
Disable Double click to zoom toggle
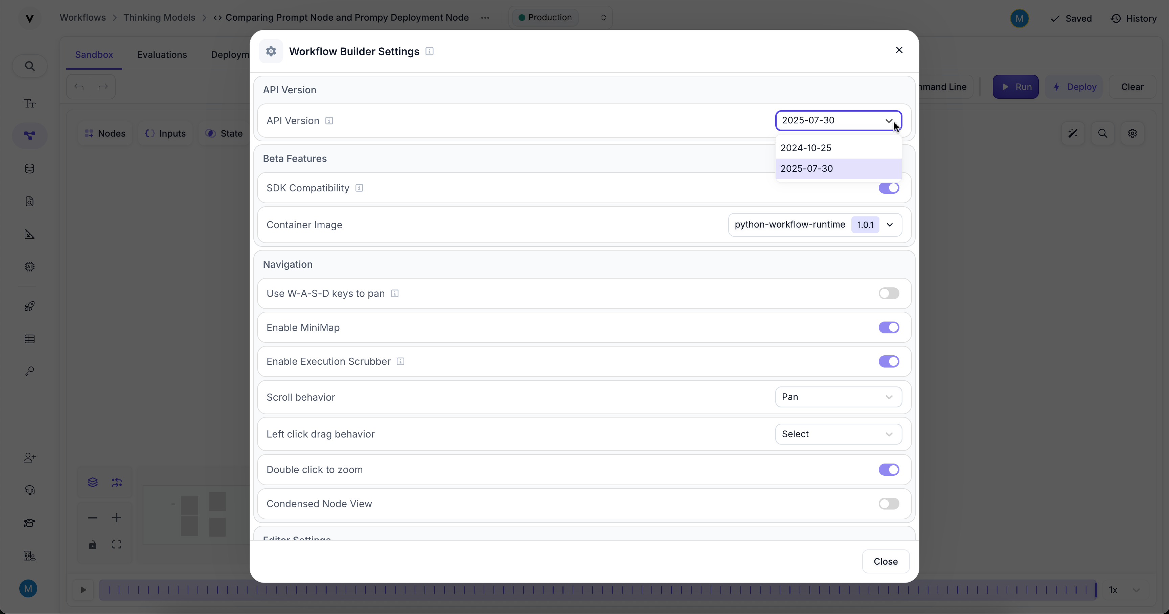click(x=888, y=470)
